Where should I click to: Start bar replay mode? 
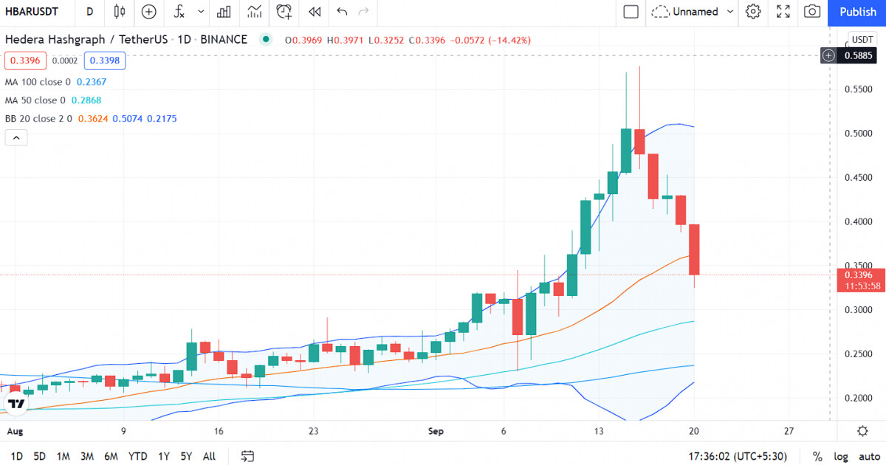tap(315, 12)
